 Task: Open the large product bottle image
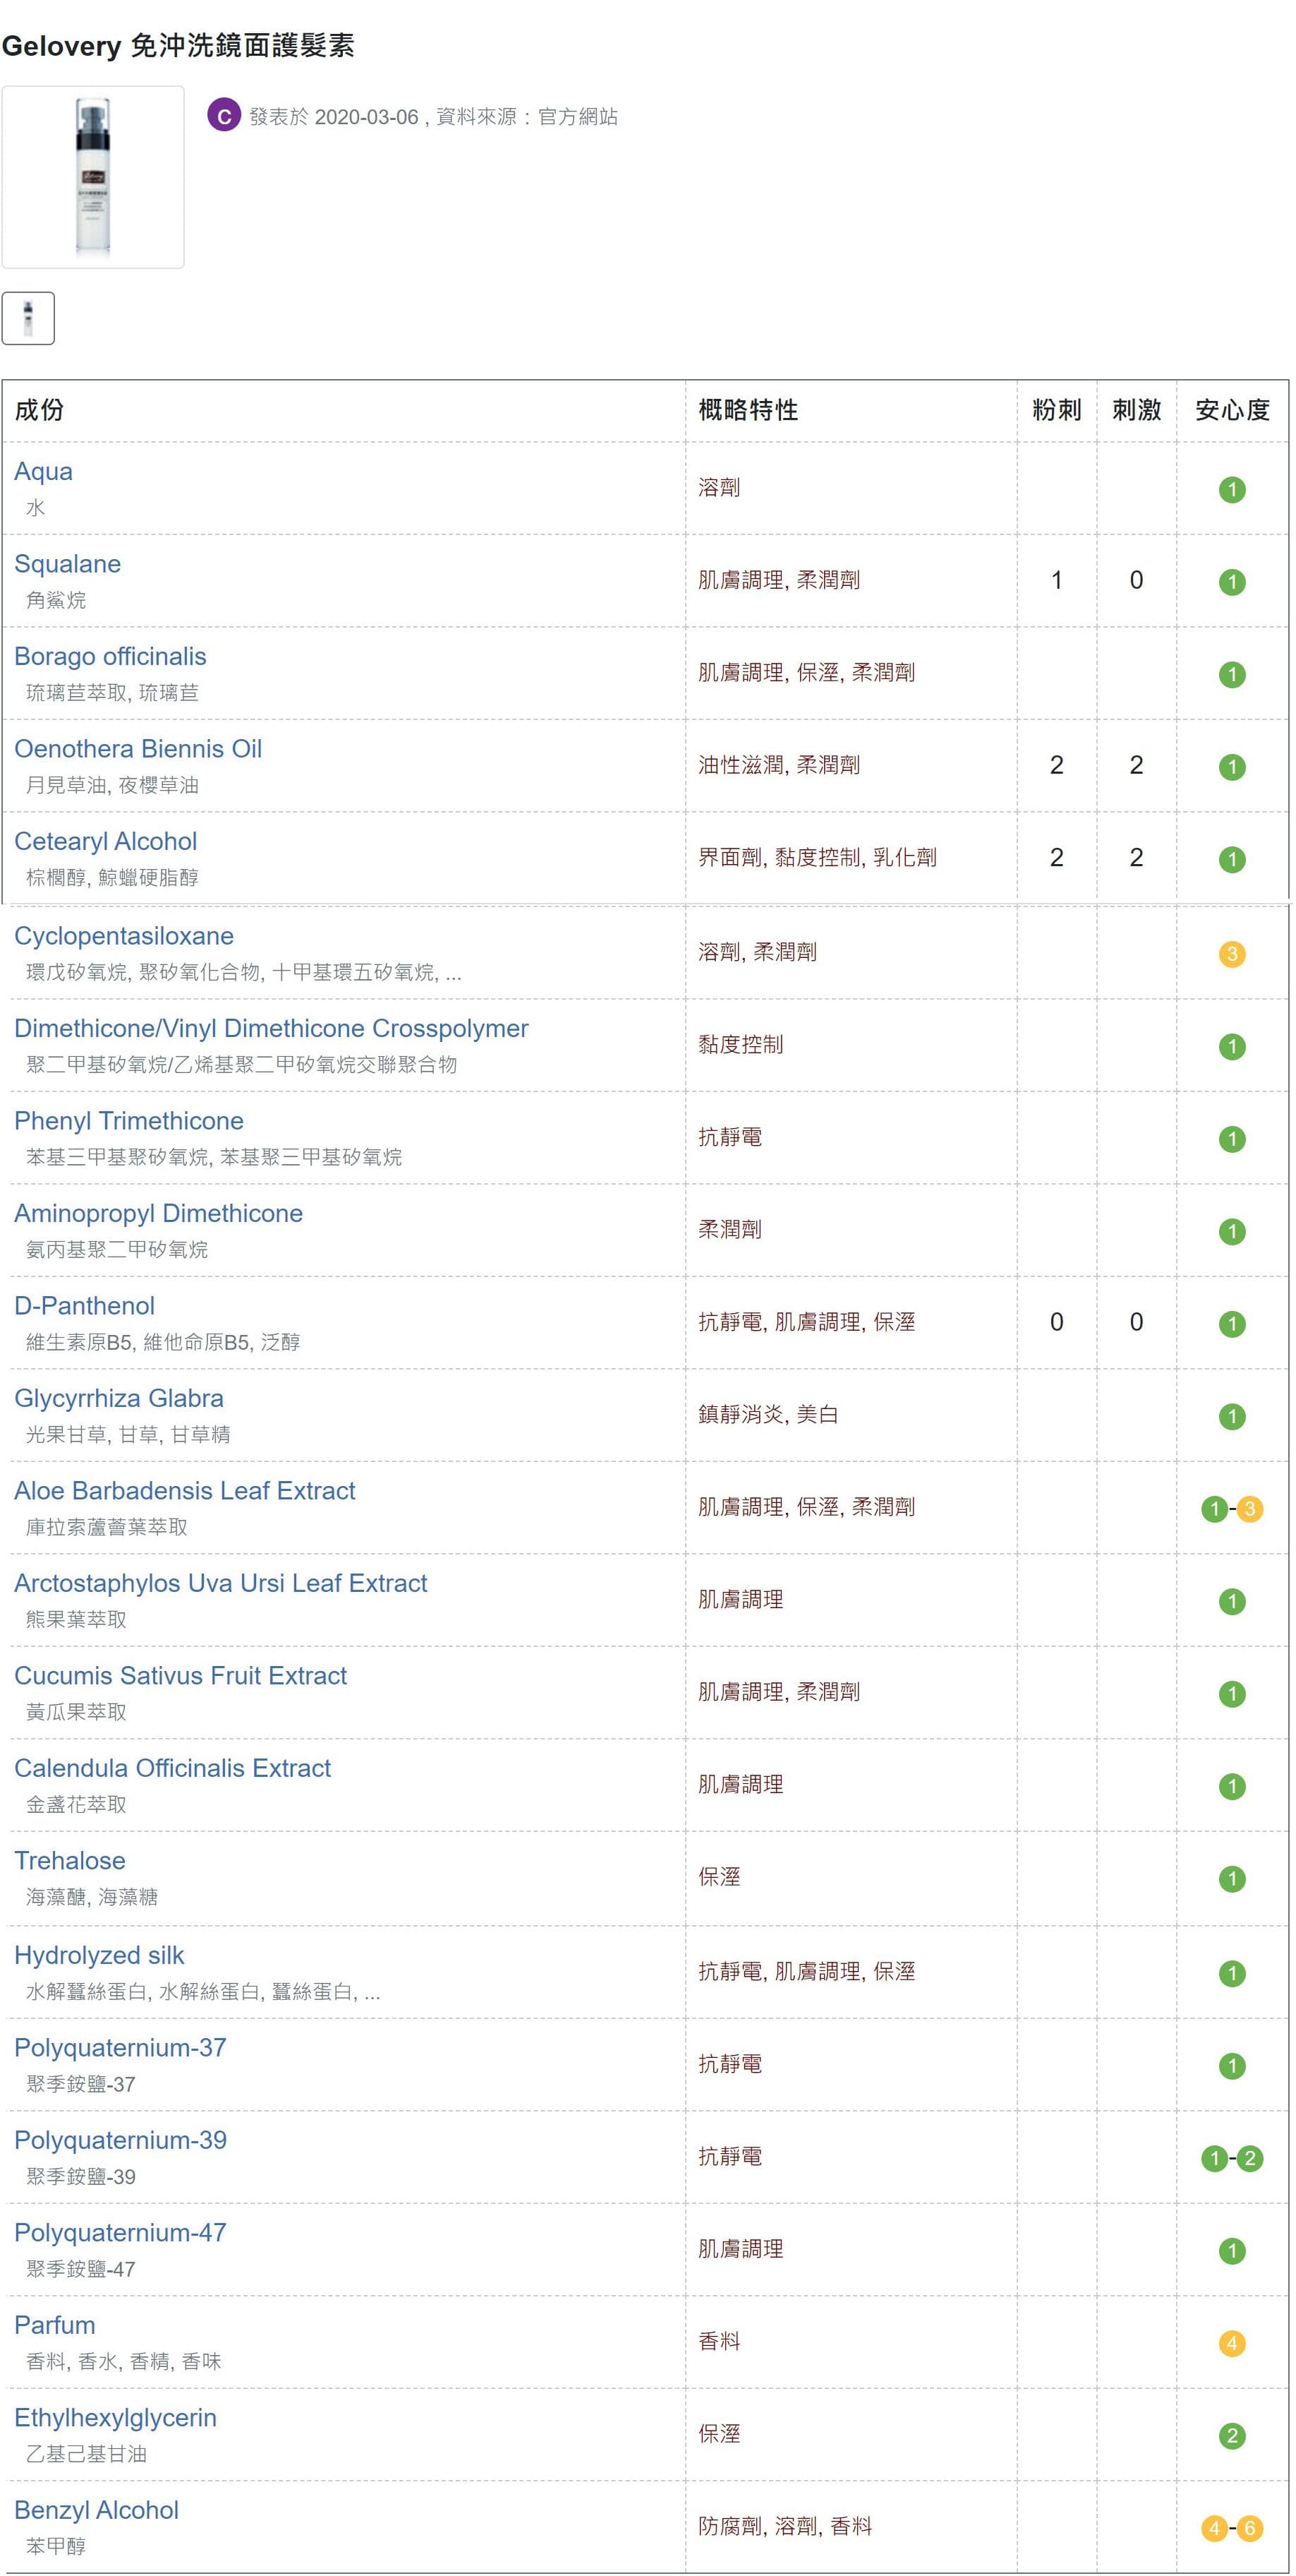(x=93, y=177)
